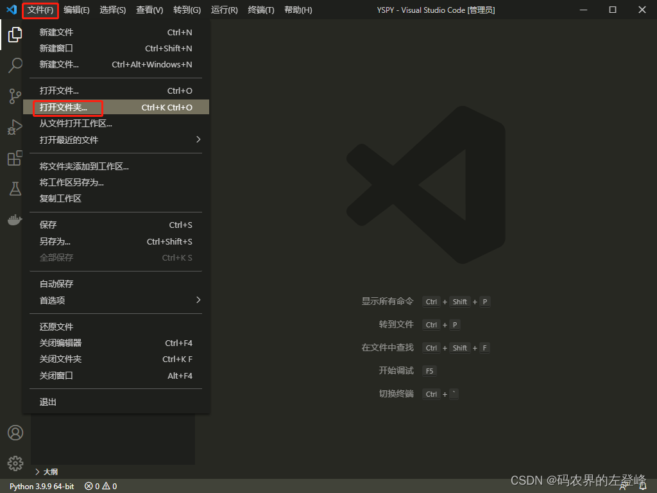The height and width of the screenshot is (493, 657).
Task: Open the 运行(R) menu
Action: (224, 10)
